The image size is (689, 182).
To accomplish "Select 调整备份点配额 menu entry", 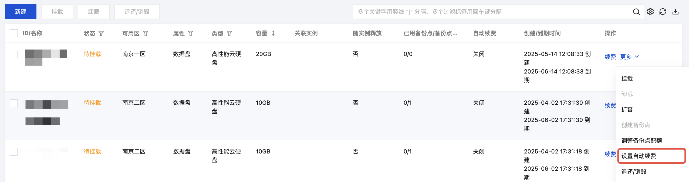I will [641, 141].
